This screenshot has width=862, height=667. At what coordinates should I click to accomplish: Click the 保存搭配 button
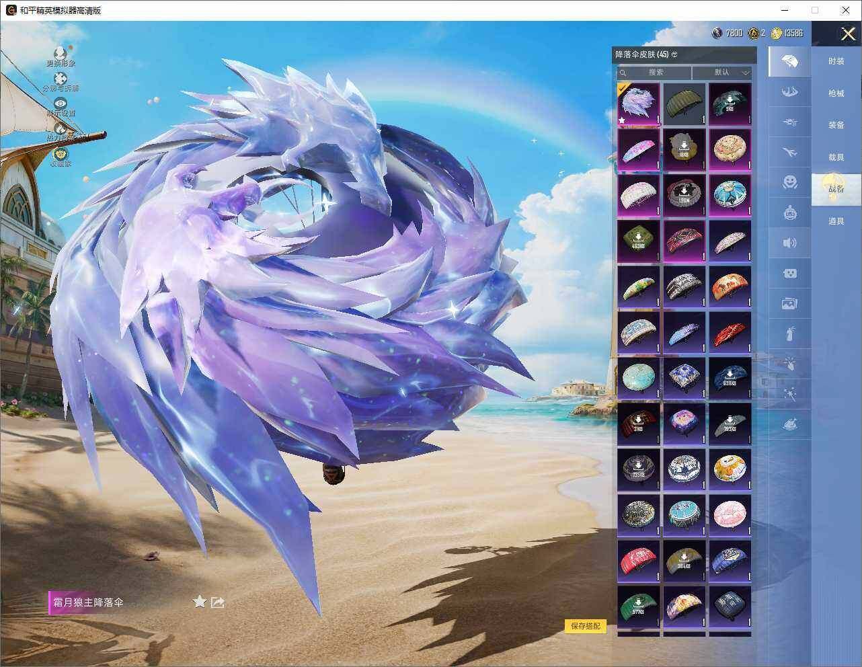tap(585, 626)
